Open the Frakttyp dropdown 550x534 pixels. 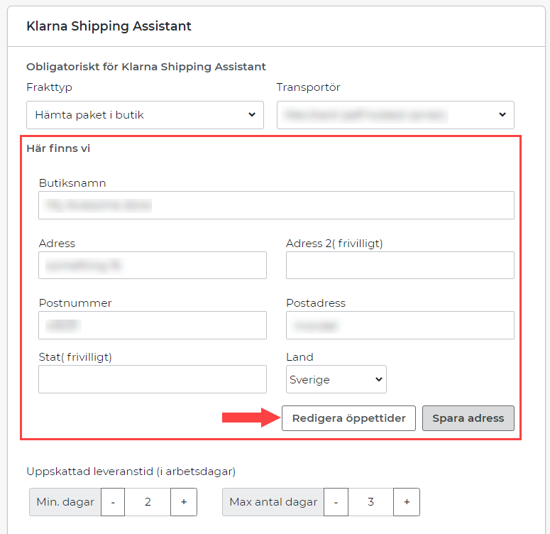[x=145, y=114]
